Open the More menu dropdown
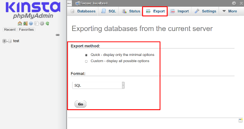 pos(230,11)
